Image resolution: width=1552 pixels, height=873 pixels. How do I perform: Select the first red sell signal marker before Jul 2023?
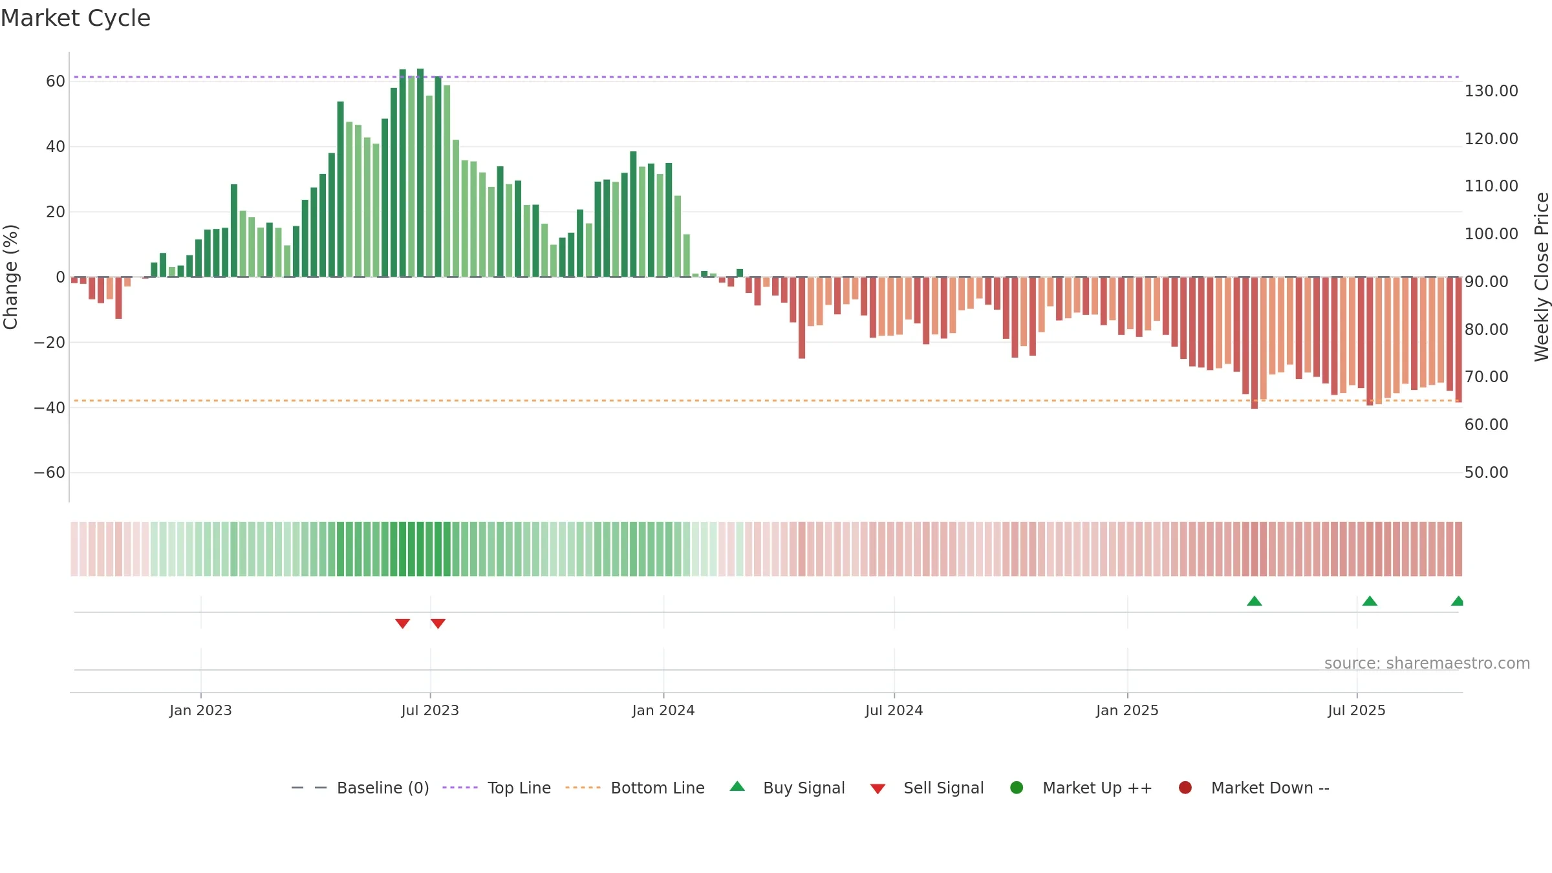tap(402, 623)
